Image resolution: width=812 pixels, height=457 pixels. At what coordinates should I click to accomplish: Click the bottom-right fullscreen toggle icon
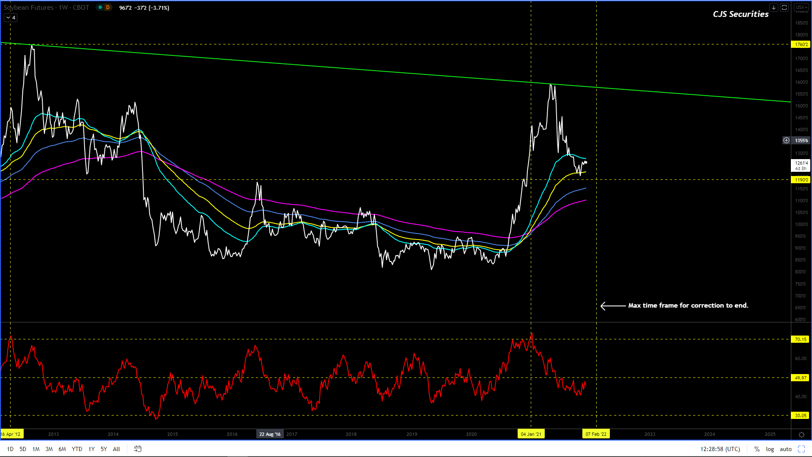801,449
